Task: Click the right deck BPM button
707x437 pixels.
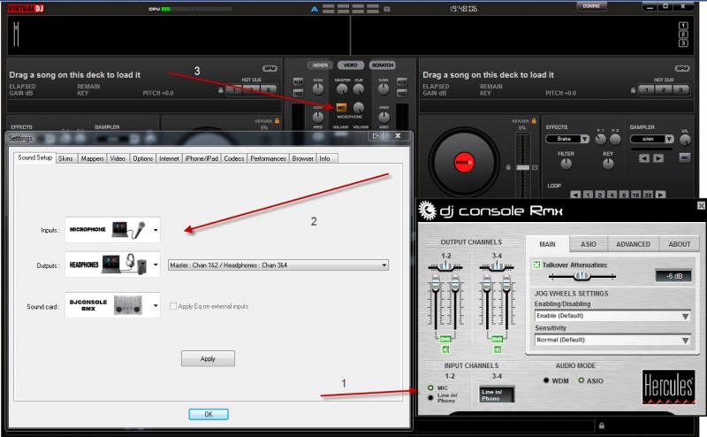Action: coord(681,68)
